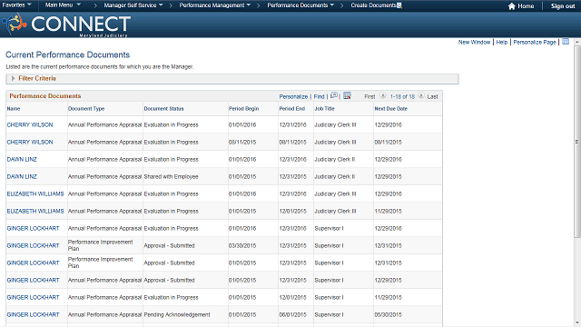Open DAWN LINZ document Shared with Employee
This screenshot has height=327, width=581.
[22, 176]
